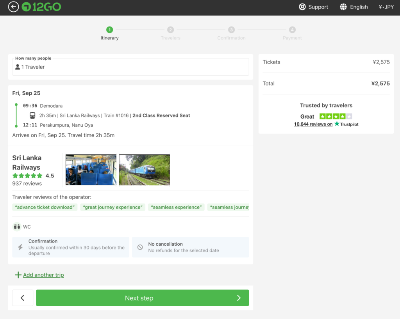
Task: Select the "great journey experience" review tag
Action: pos(113,207)
